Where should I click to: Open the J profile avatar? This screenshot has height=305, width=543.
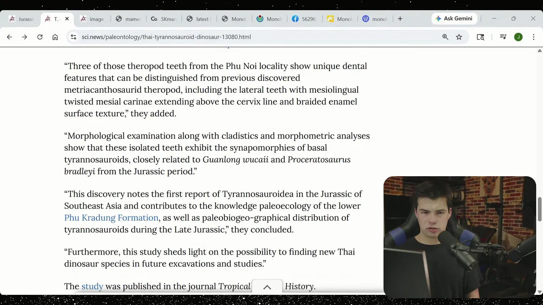pos(518,37)
